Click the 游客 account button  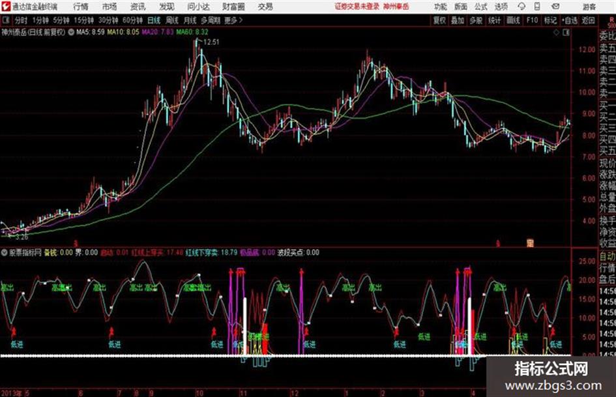click(589, 7)
